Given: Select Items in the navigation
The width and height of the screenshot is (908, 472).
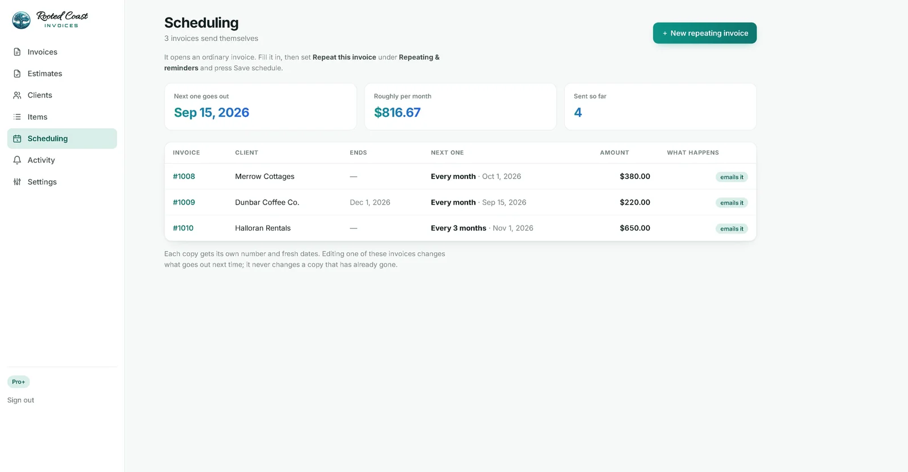Looking at the screenshot, I should (62, 117).
